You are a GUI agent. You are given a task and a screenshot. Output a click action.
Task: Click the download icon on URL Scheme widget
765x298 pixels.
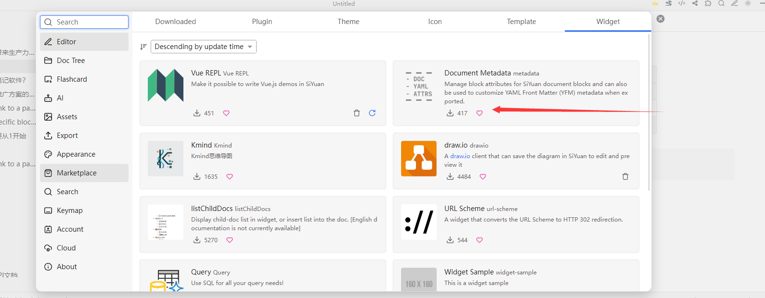450,240
